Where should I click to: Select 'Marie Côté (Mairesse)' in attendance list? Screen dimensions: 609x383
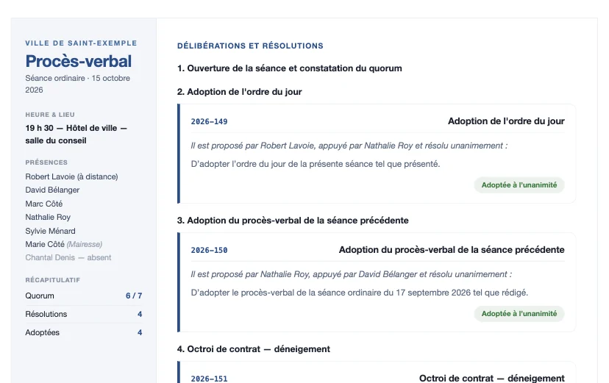pyautogui.click(x=64, y=244)
